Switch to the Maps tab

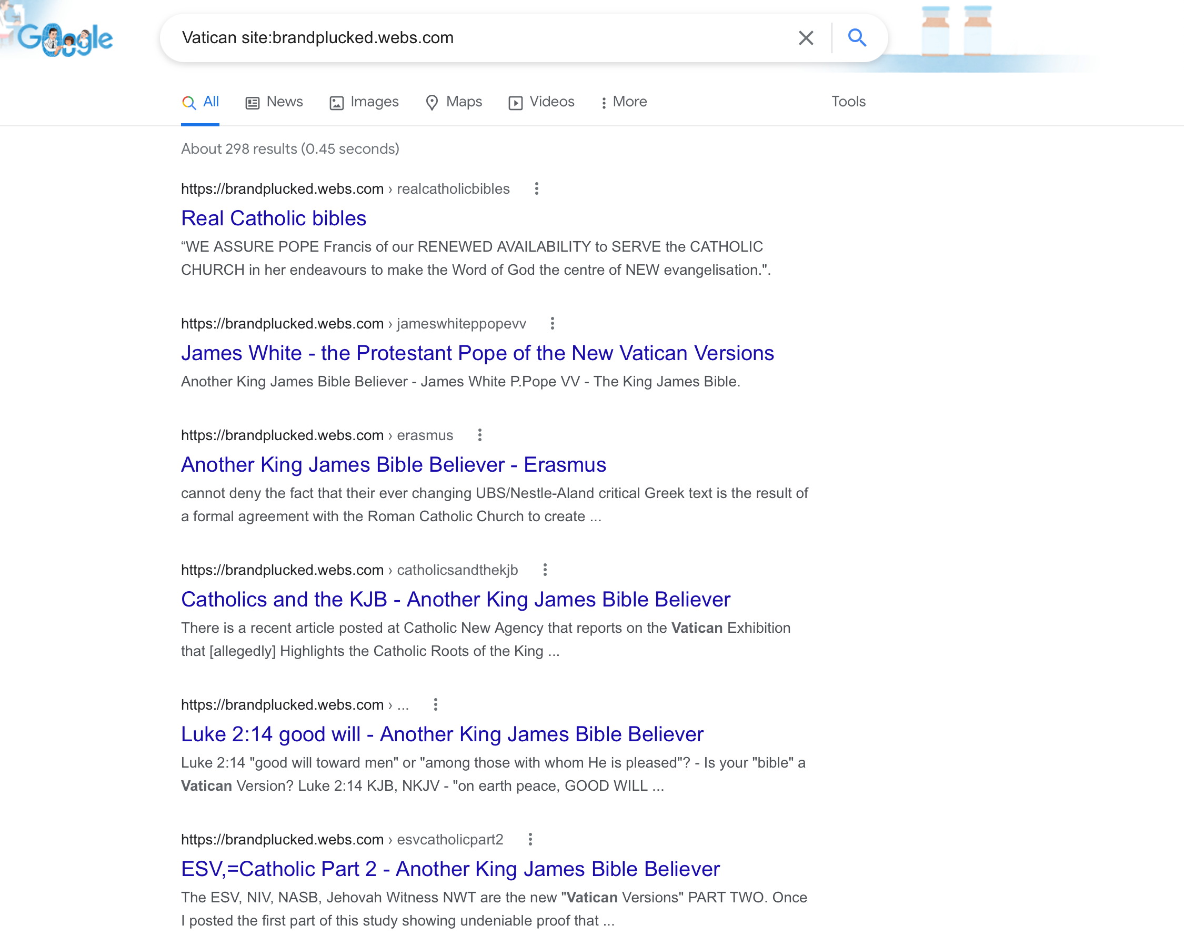(454, 102)
